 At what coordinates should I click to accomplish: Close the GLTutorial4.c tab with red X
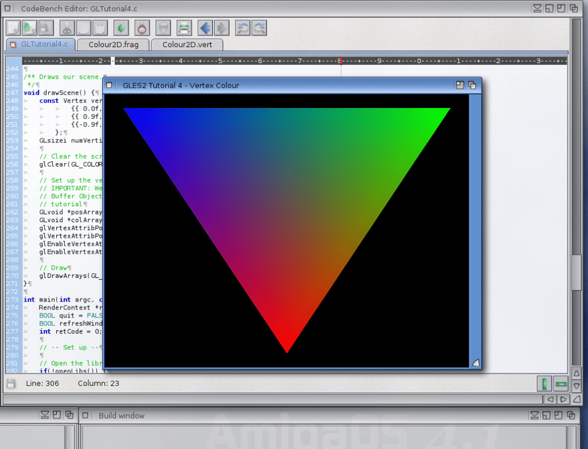13,44
